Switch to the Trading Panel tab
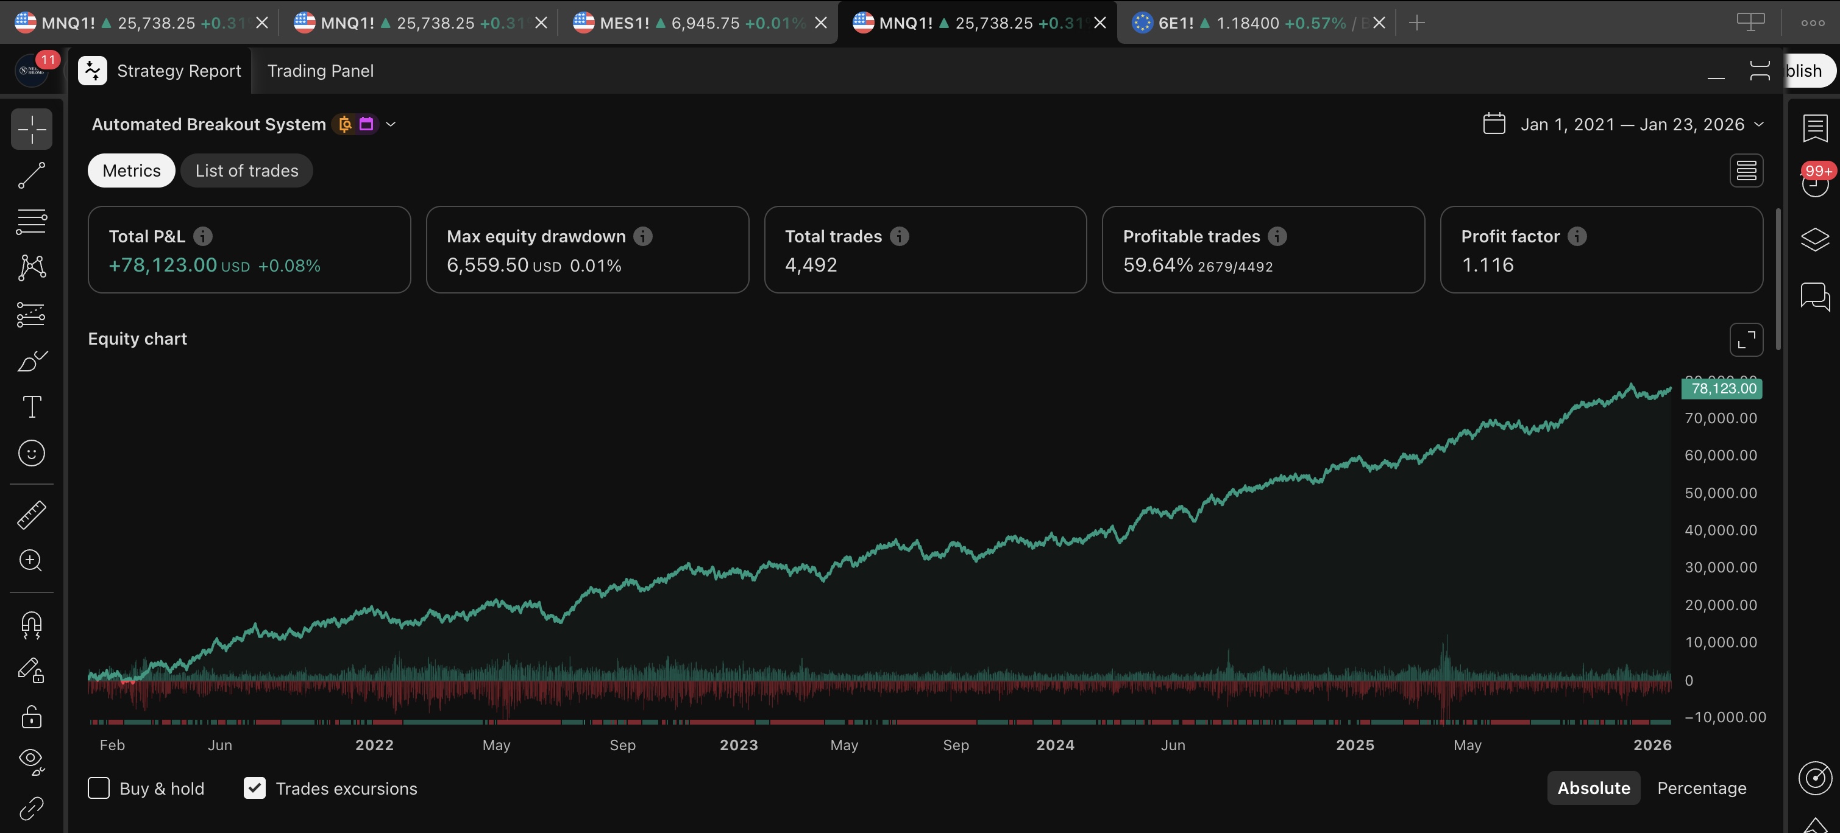The height and width of the screenshot is (833, 1840). tap(320, 71)
